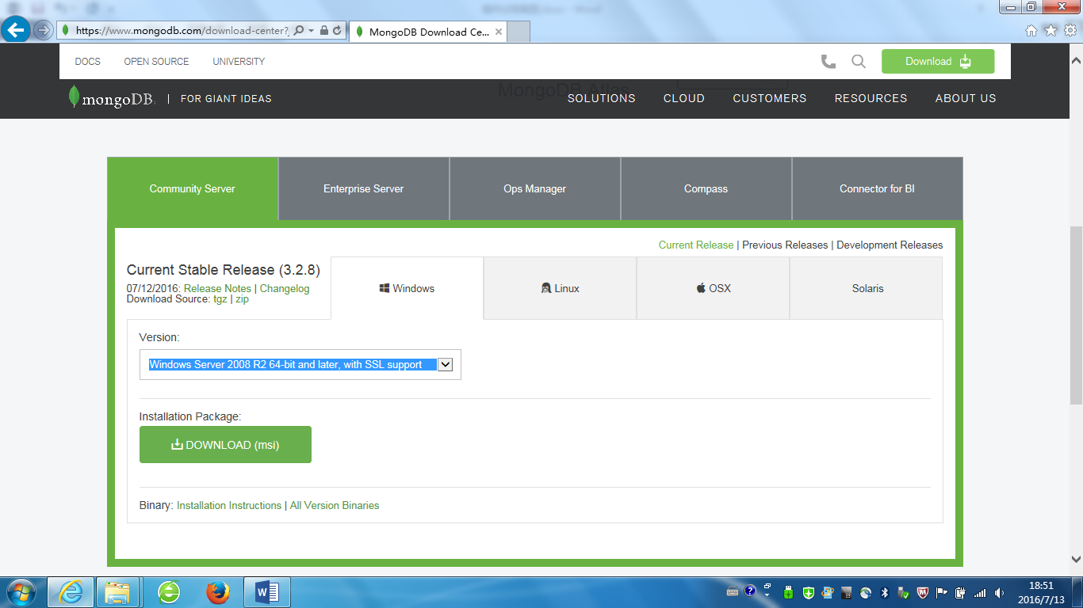The image size is (1083, 608).
Task: Click the mongoDB logo
Action: tap(111, 98)
